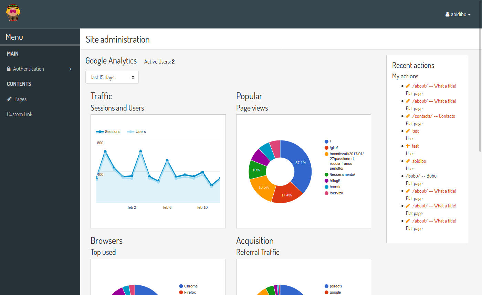Click the 'Site administration' heading

pyautogui.click(x=118, y=39)
